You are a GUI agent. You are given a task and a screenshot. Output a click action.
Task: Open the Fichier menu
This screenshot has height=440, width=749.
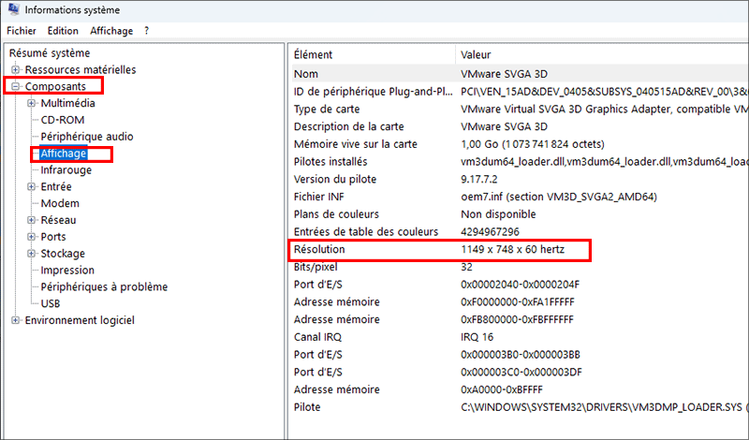[22, 31]
